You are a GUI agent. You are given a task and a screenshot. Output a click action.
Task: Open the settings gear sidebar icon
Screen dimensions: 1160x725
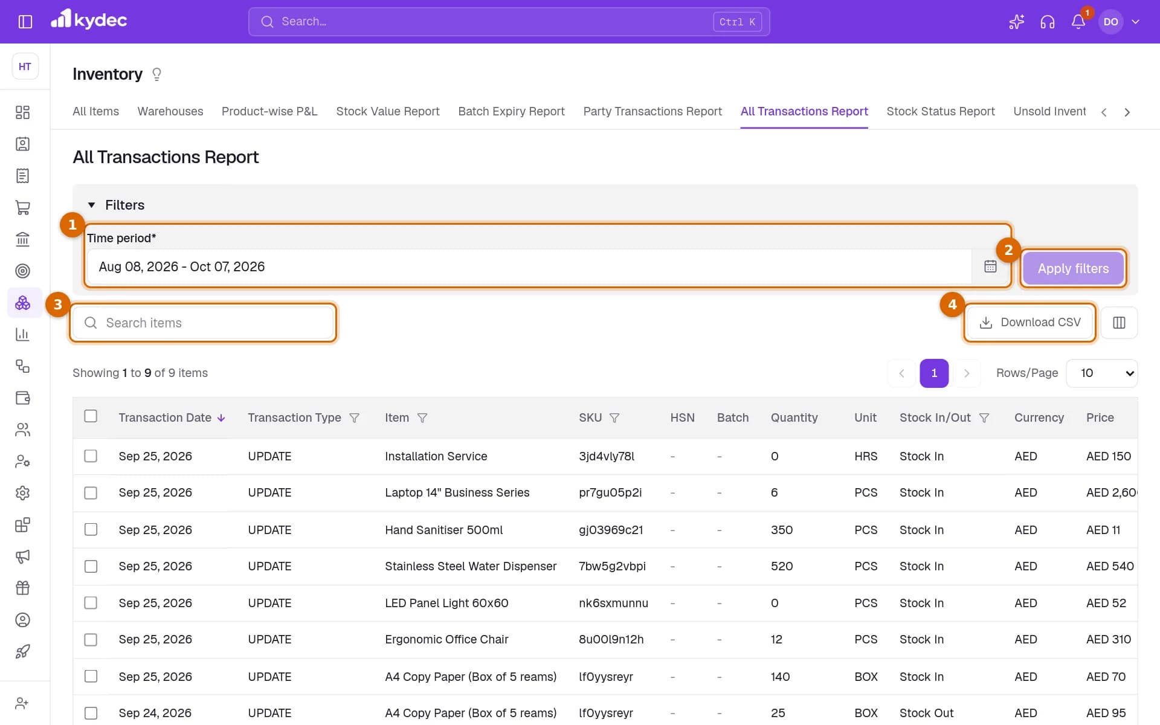22,493
